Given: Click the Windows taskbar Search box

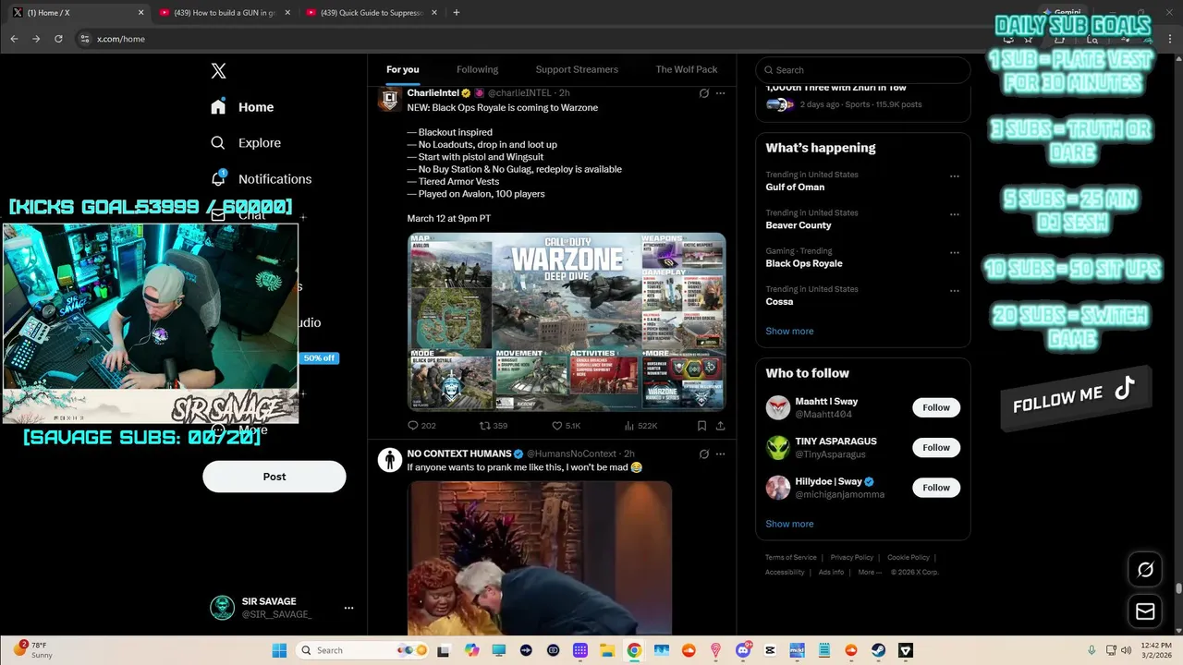Looking at the screenshot, I should pos(363,650).
